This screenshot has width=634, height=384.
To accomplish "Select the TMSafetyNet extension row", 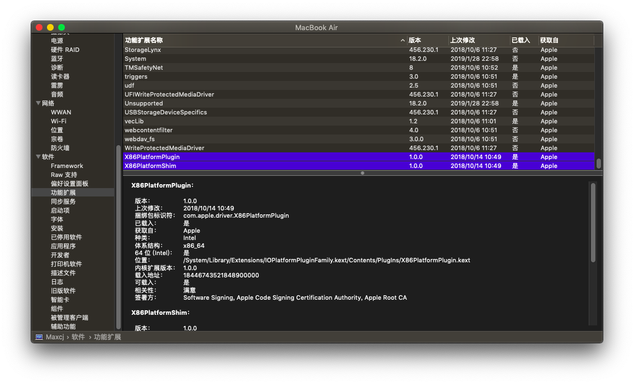I will 358,68.
